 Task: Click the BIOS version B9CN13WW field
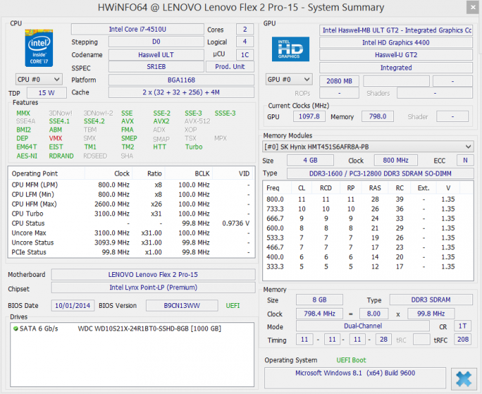point(181,305)
